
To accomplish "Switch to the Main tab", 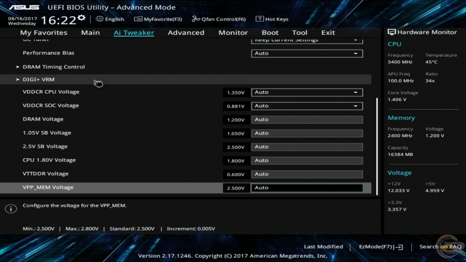I will 90,32.
